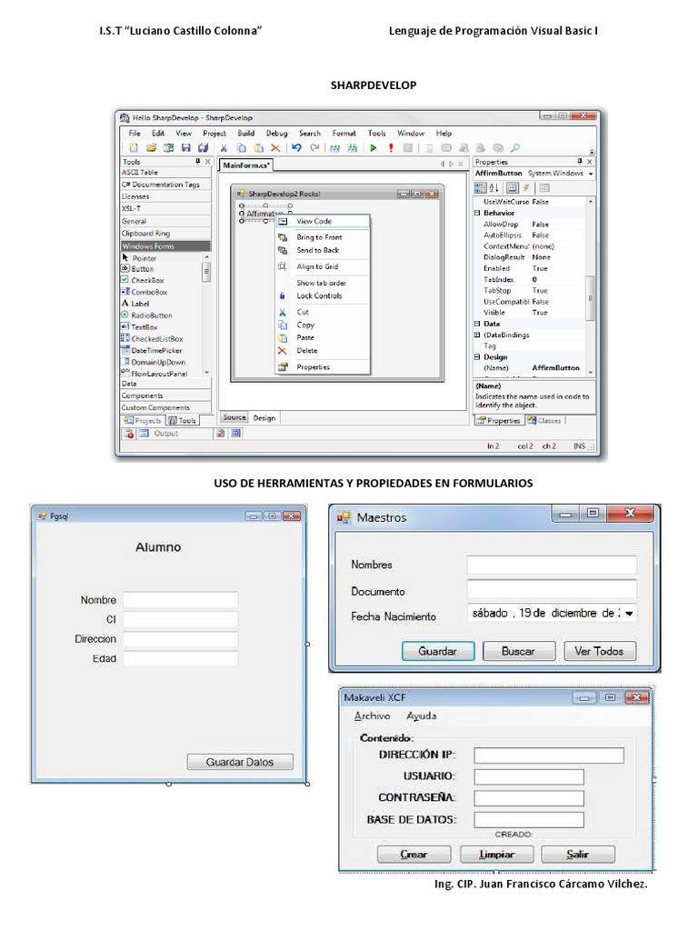698x931 pixels.
Task: Click the Undo arrow icon
Action: tap(297, 148)
